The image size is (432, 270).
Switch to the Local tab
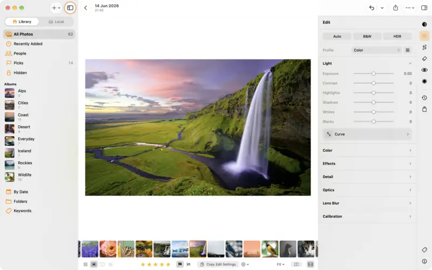(x=56, y=22)
